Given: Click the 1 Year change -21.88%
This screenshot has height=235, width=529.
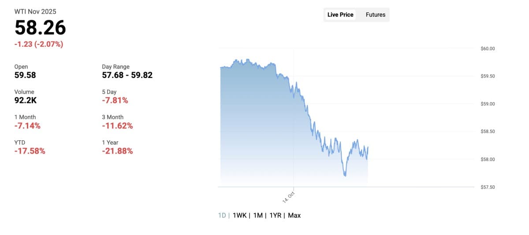Looking at the screenshot, I should [x=117, y=151].
